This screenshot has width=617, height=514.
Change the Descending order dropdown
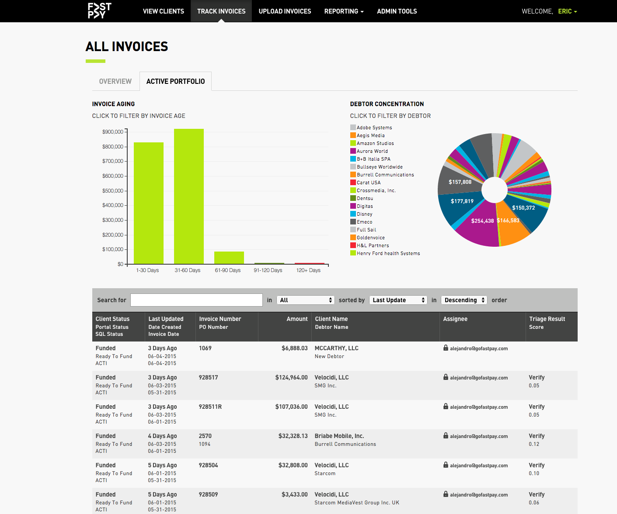click(464, 300)
